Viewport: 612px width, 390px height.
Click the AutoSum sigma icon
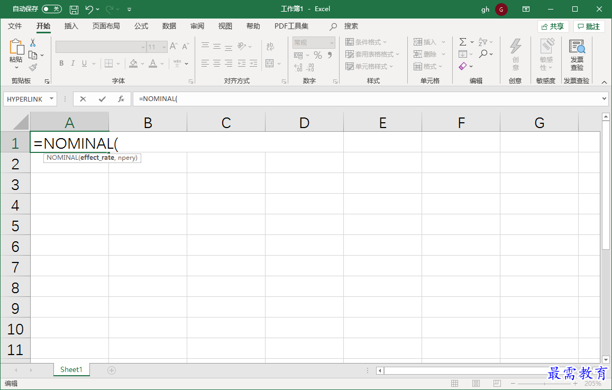[x=463, y=42]
